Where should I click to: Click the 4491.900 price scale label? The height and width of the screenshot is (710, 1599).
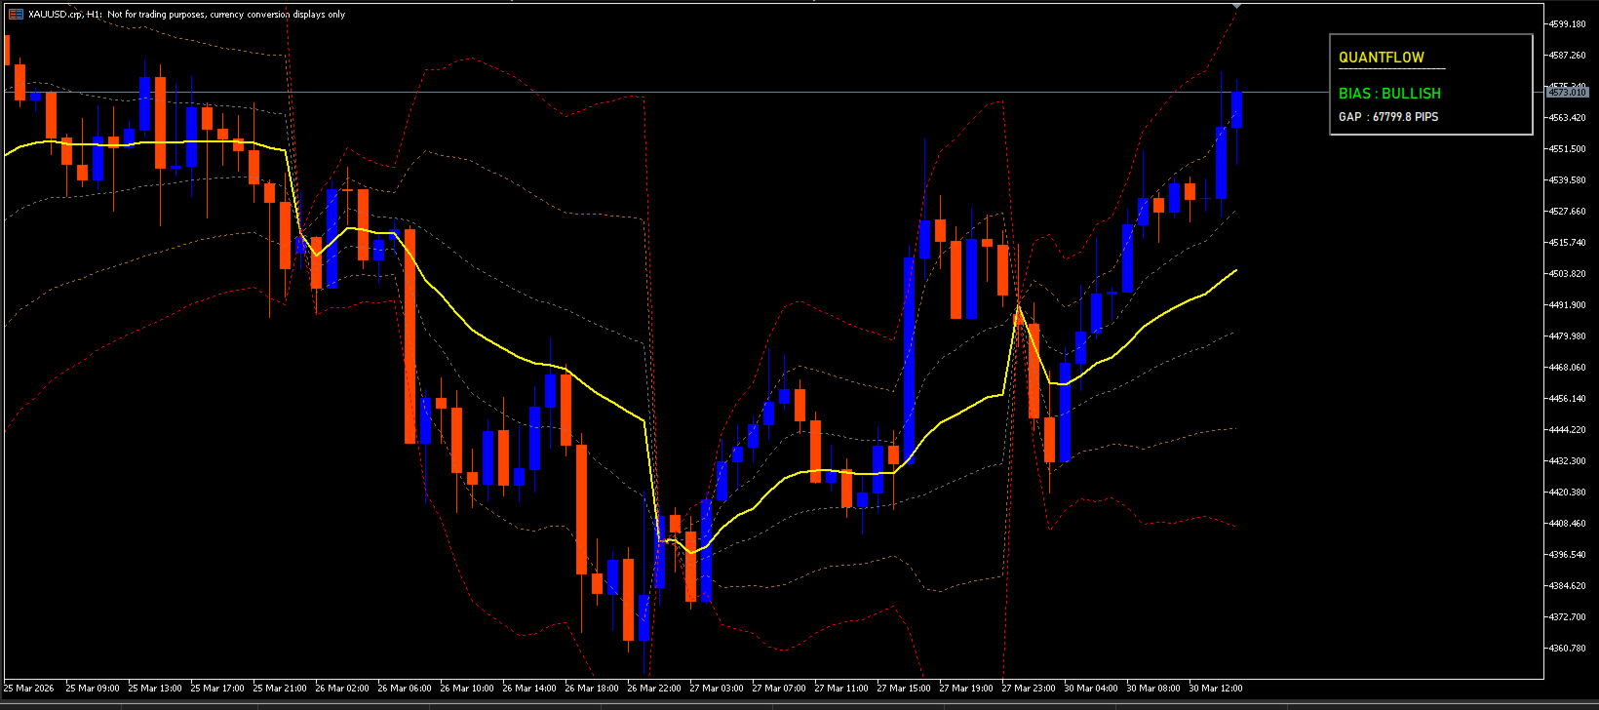coord(1567,305)
